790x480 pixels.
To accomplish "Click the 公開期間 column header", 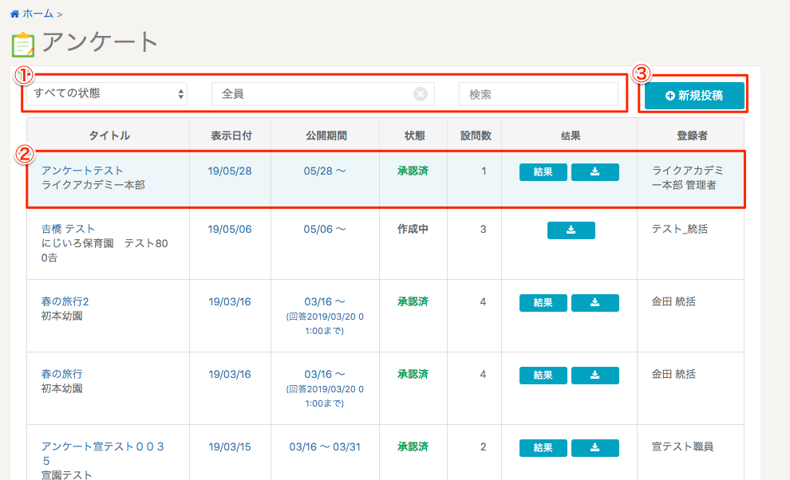I will point(326,136).
